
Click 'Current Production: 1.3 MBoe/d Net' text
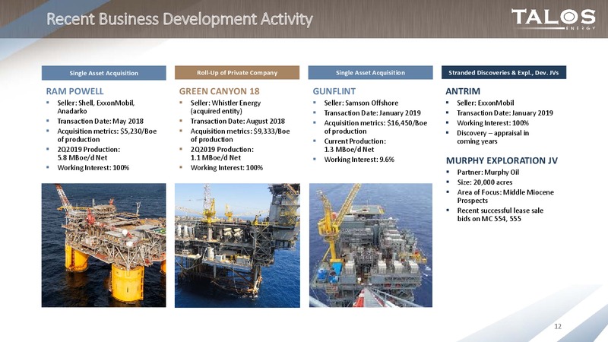coord(355,145)
